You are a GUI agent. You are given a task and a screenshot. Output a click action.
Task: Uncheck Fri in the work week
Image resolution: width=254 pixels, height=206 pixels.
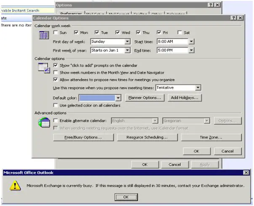(x=159, y=32)
